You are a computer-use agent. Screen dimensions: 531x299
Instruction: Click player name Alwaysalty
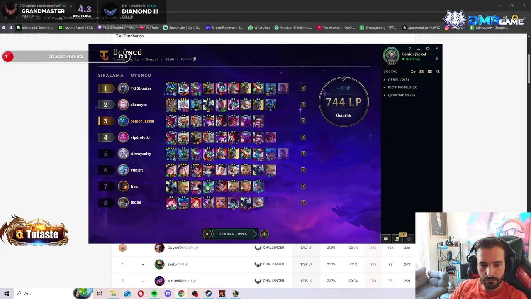click(141, 154)
